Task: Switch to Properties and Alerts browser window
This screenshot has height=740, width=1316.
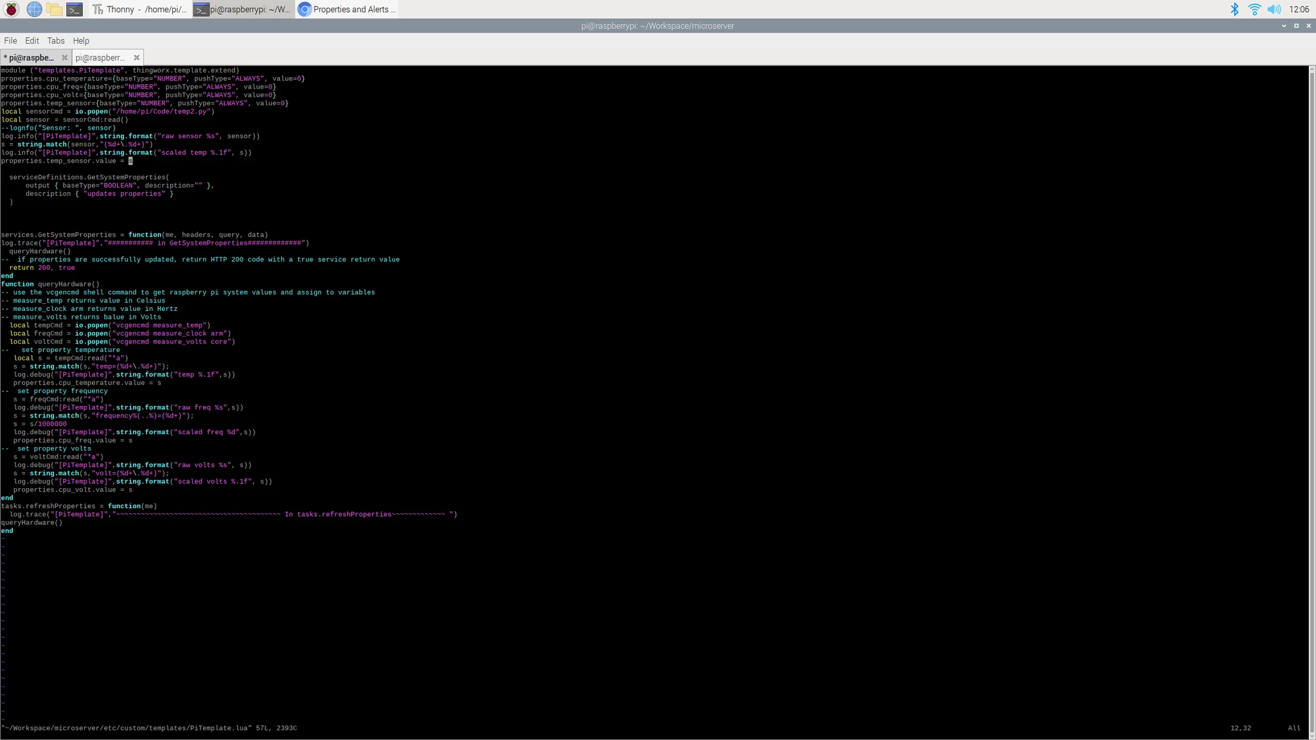Action: pos(347,9)
